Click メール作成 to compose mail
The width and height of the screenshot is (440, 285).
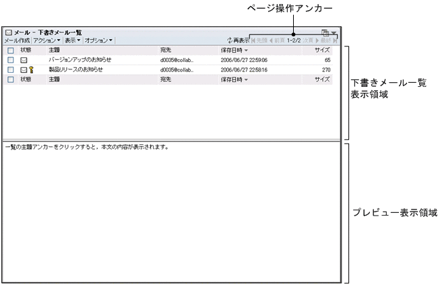(x=17, y=40)
